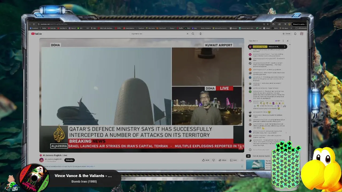Clear the YouTube search box text
Viewport: 342px width, 192px height.
pos(188,34)
